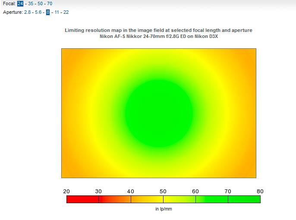Screen dimensions: 296x220
Task: Select the 50 focal length option
Action: pos(40,3)
